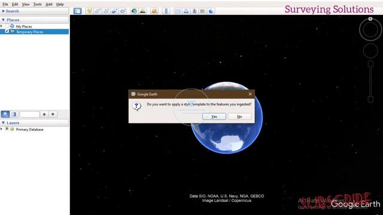Show historical imagery with the clock-globe icon
This screenshot has height=215, width=383.
click(134, 11)
